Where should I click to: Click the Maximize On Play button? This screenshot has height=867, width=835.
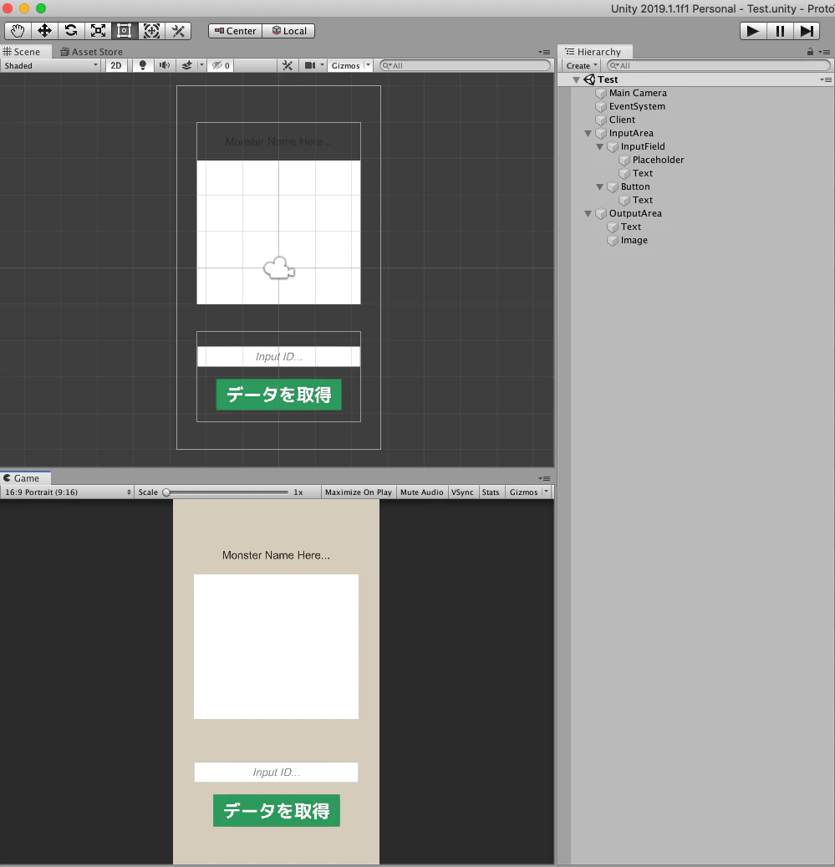coord(359,492)
